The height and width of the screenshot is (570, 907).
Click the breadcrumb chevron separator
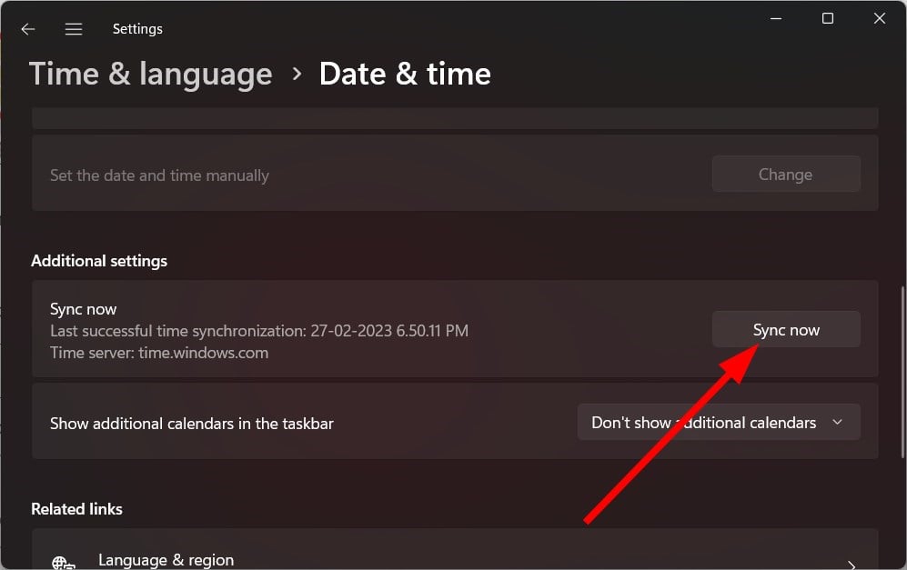click(x=297, y=74)
